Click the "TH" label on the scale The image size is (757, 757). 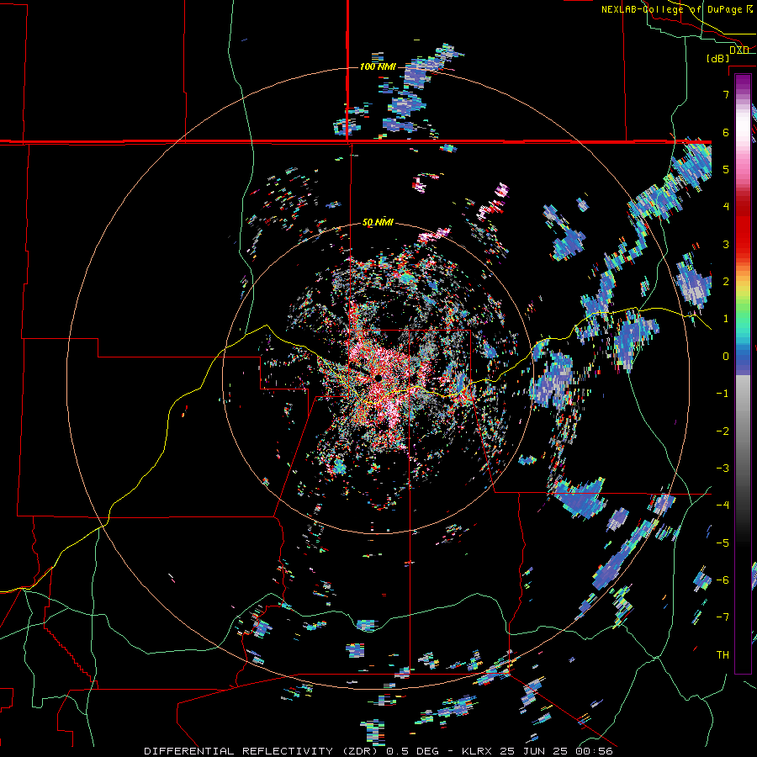(723, 655)
